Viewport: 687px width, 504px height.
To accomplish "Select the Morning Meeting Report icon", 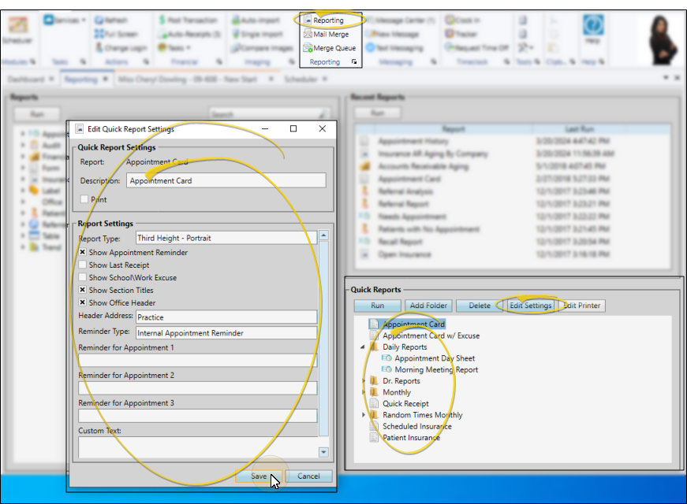I will click(x=387, y=369).
